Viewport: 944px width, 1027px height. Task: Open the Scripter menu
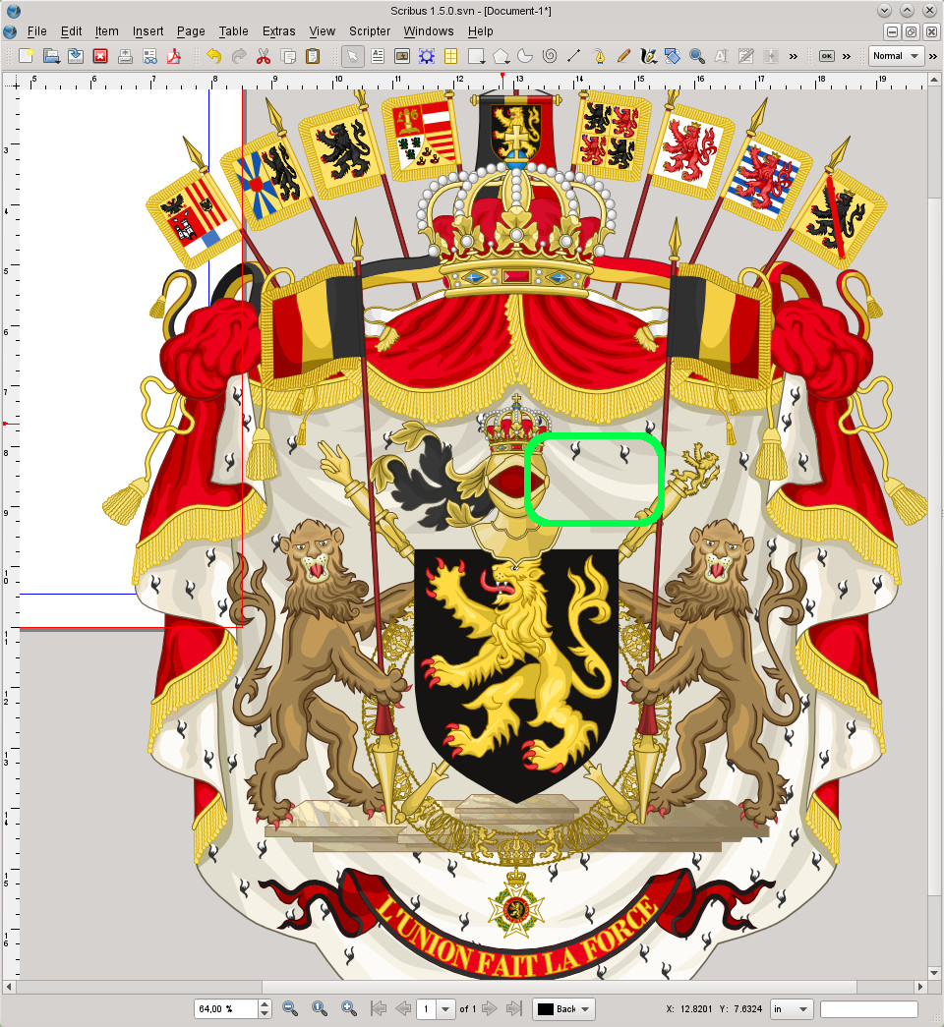pos(370,31)
